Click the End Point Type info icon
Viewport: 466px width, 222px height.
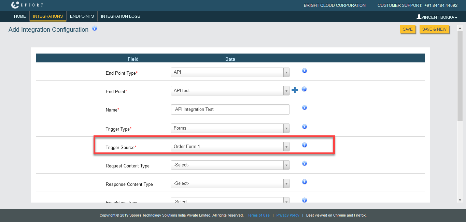click(x=305, y=71)
